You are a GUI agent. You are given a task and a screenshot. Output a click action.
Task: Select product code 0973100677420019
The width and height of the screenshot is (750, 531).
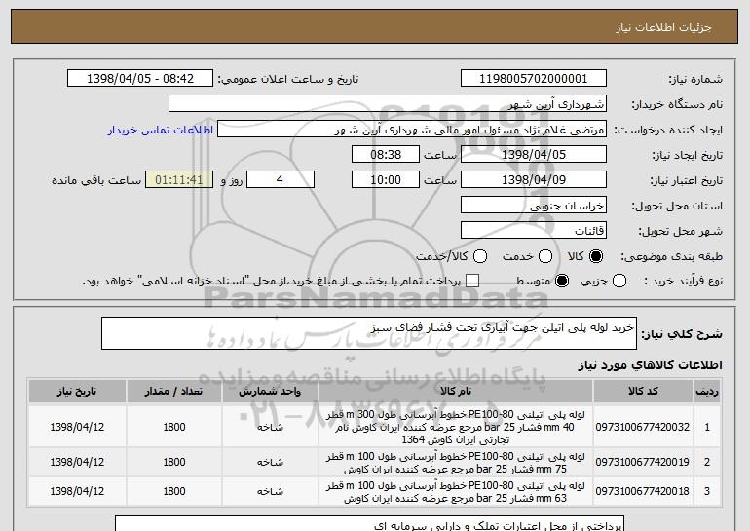point(643,462)
